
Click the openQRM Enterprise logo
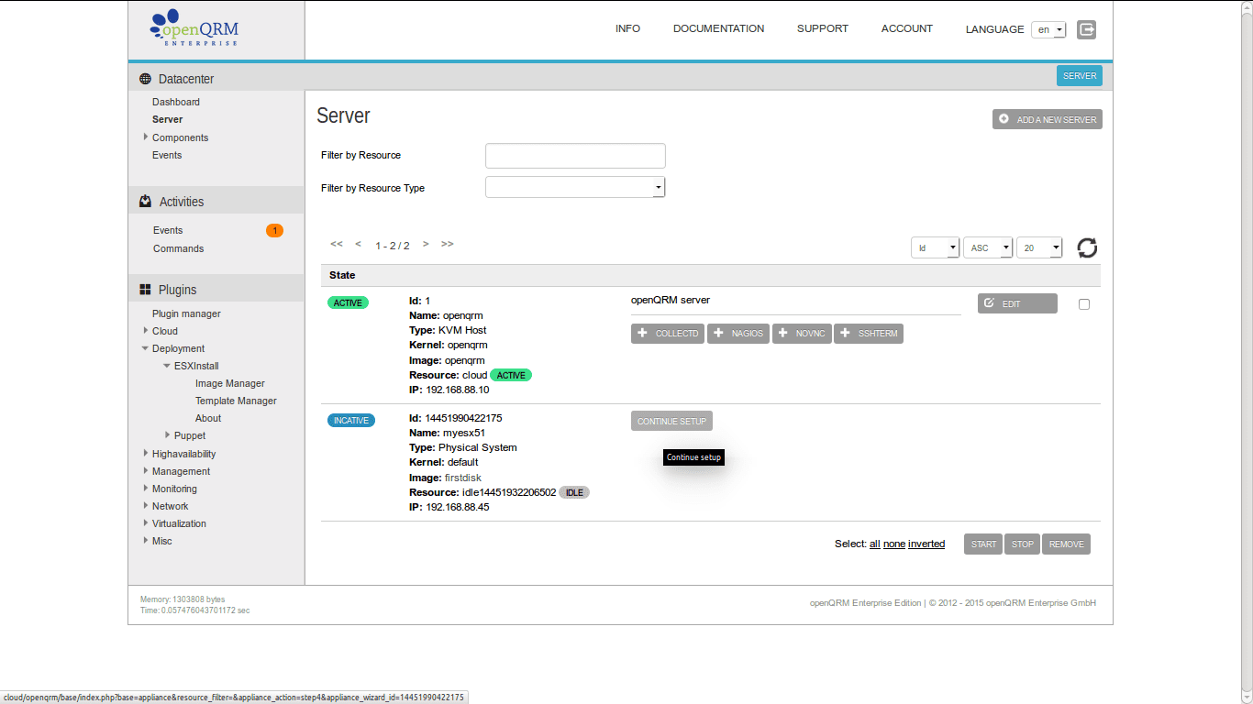(194, 28)
